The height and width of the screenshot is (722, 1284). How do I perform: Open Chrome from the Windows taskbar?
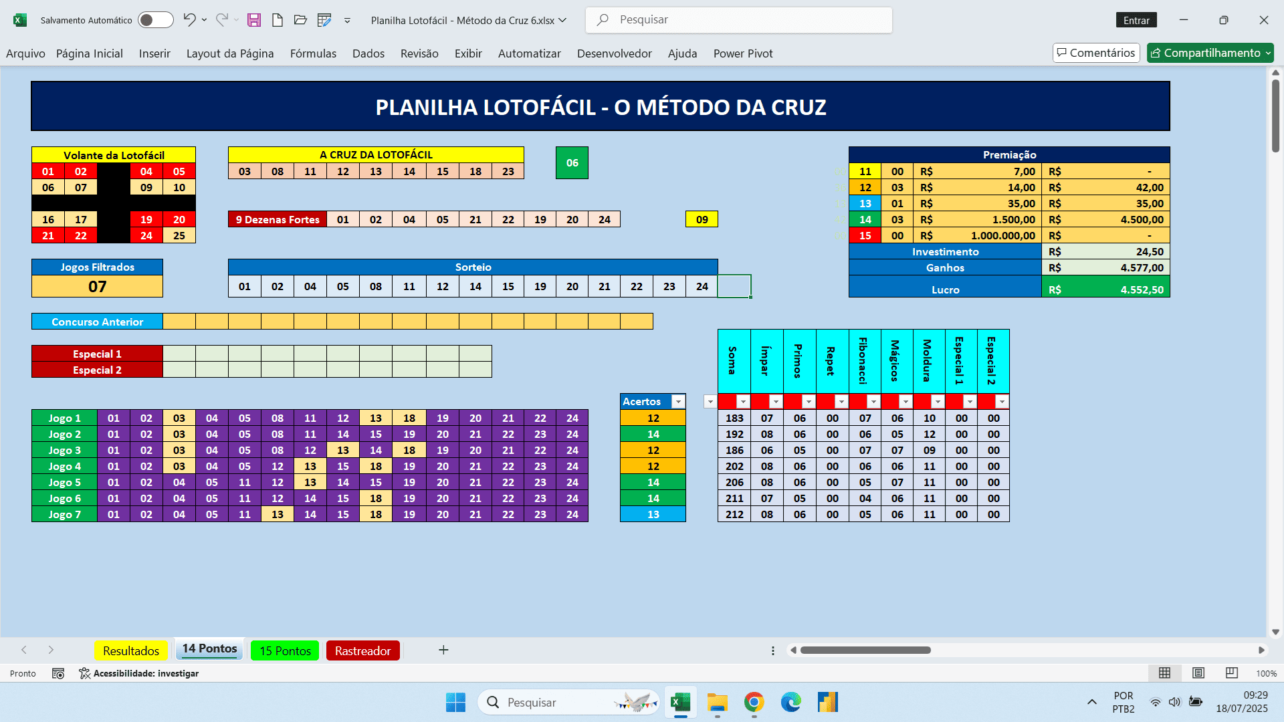pos(754,703)
